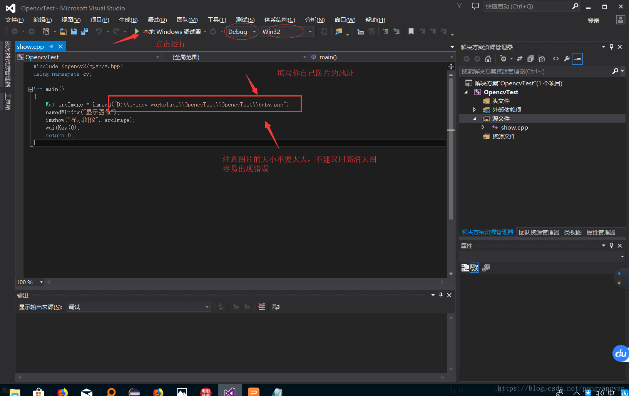Click the editor vertical scrollbar thumb

451,149
